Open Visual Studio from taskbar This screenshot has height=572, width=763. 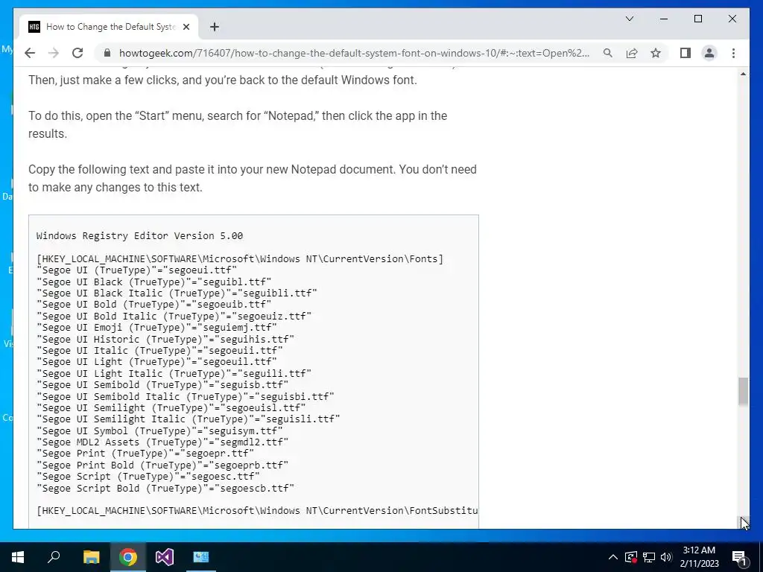point(165,557)
